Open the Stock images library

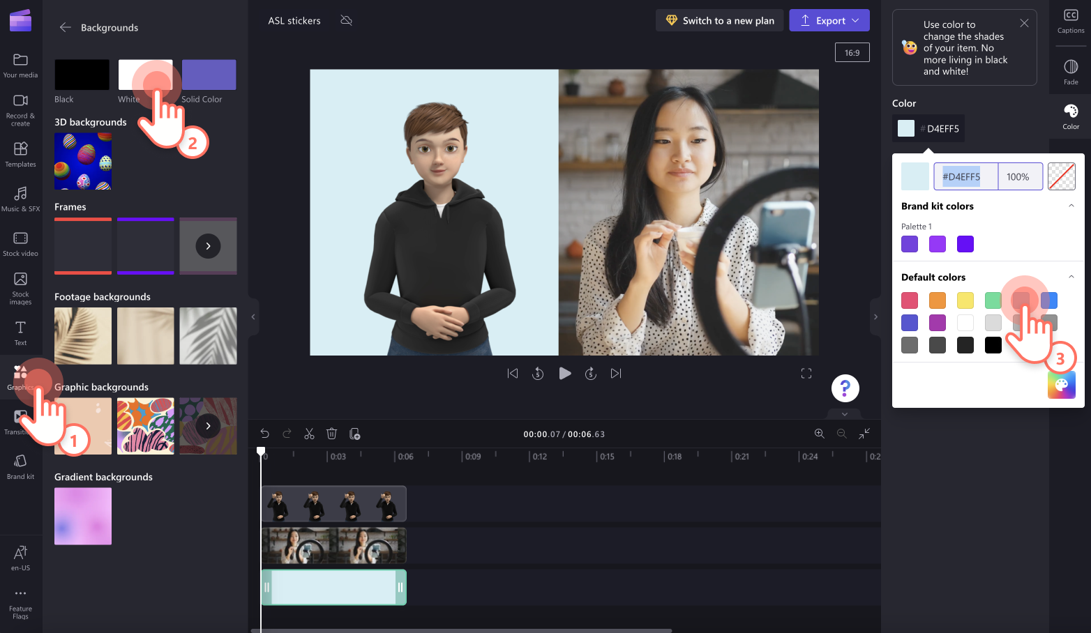pos(20,288)
